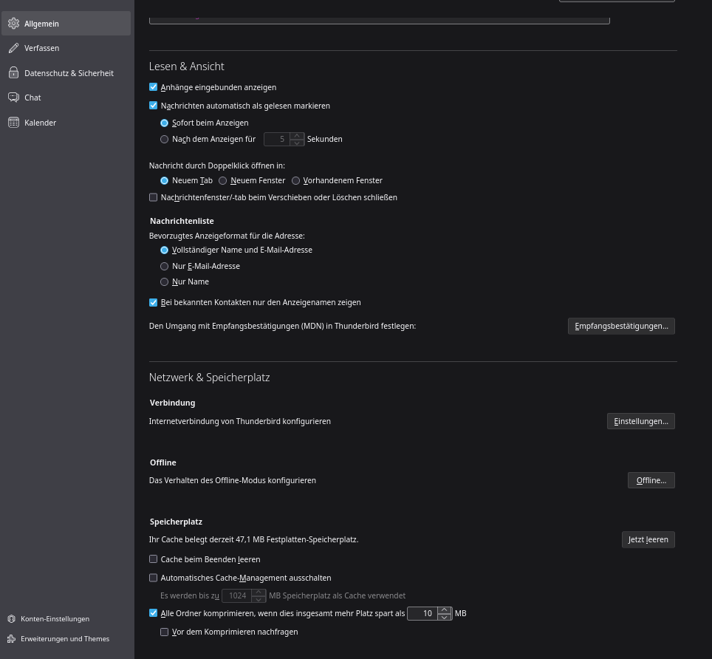Check Vor dem Komprimieren nachfragen

[x=165, y=632]
